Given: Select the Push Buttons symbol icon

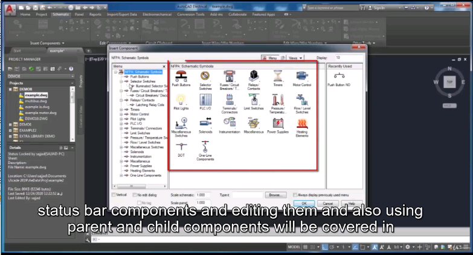Looking at the screenshot, I should (181, 76).
